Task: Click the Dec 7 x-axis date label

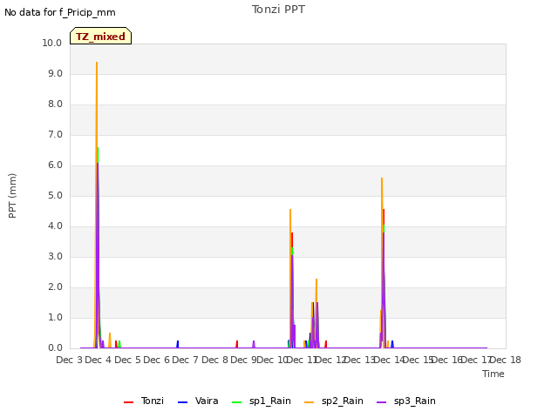Action: pos(185,360)
